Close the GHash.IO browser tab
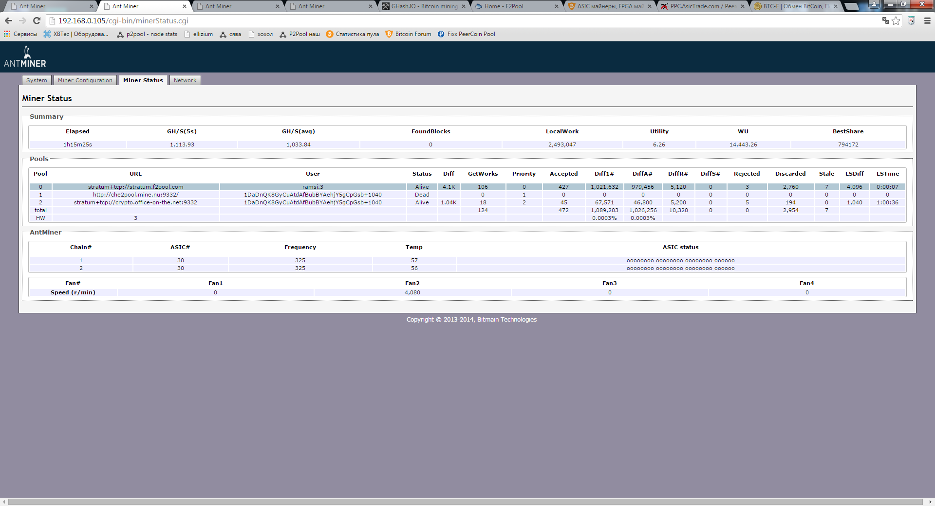935x506 pixels. pos(463,6)
